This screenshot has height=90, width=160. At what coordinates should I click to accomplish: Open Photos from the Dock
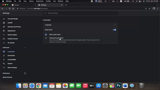tap(65, 86)
